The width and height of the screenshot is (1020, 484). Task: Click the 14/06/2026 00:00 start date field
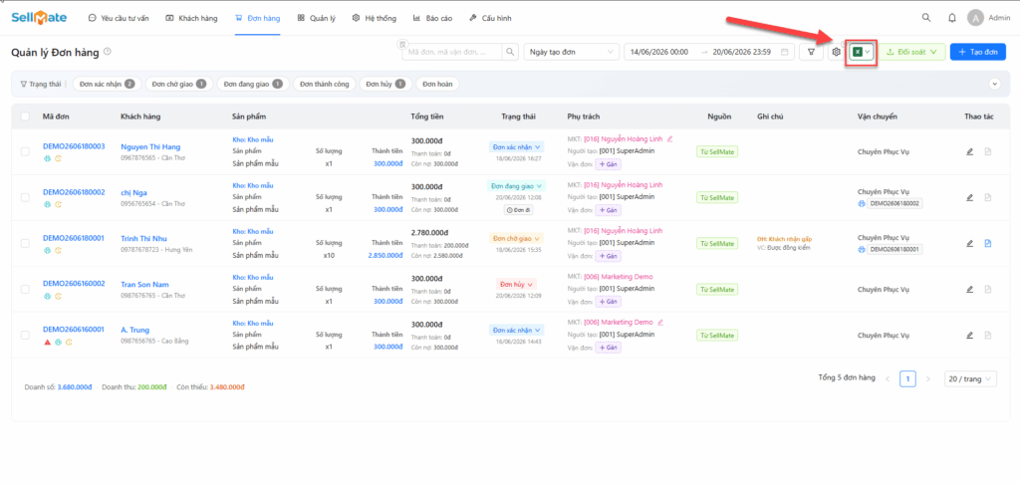tap(658, 52)
